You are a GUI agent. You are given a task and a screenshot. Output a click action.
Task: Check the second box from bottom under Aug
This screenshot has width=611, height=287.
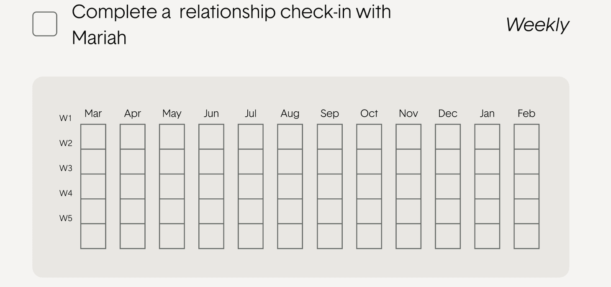pos(290,211)
